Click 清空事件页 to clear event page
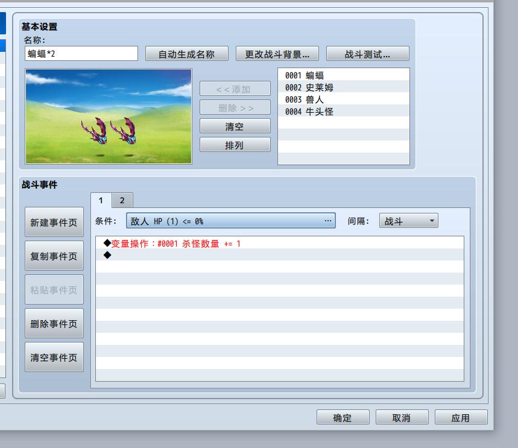The image size is (518, 448). [54, 357]
